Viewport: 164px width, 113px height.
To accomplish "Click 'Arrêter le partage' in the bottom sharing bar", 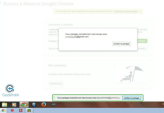I will click(132, 98).
